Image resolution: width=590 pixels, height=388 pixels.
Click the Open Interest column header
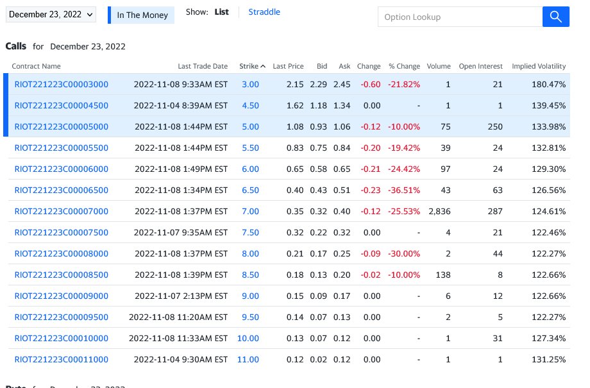coord(480,66)
